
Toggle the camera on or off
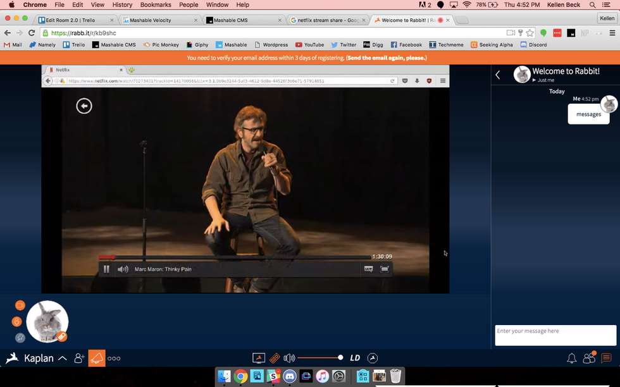(x=20, y=305)
